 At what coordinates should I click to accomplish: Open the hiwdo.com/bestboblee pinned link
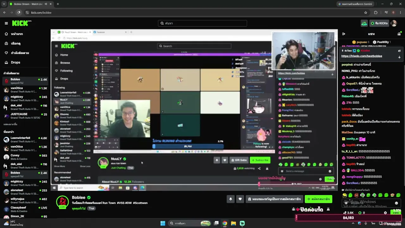tap(362, 56)
